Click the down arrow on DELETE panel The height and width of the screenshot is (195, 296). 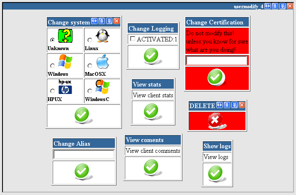(234, 105)
